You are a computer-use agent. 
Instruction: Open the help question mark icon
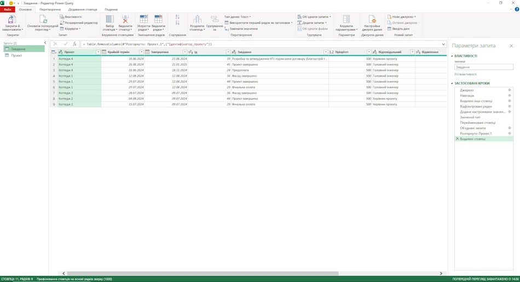[x=517, y=9]
